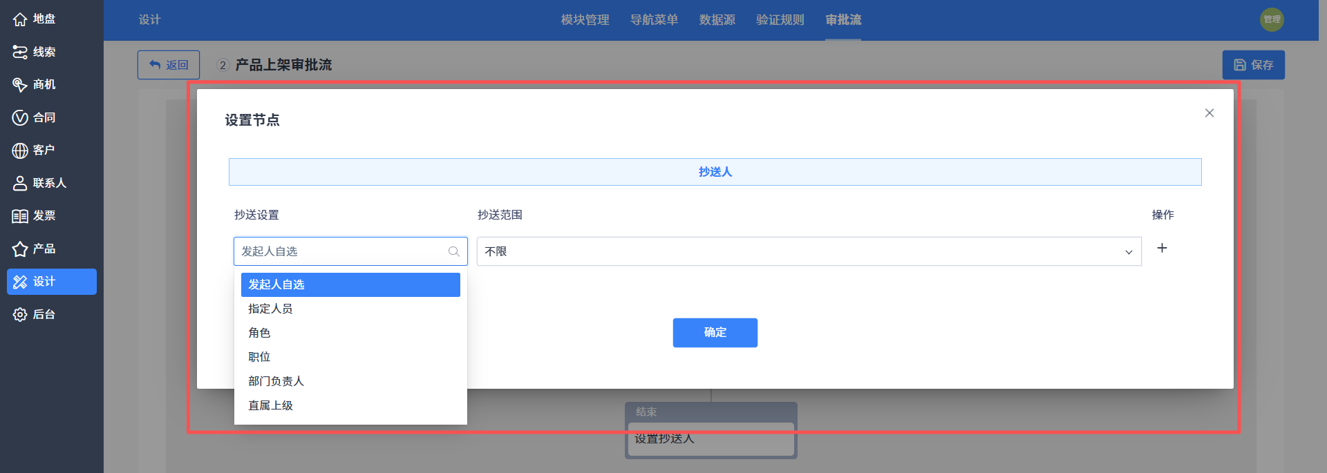Open 合同 contracts icon in sidebar
The width and height of the screenshot is (1327, 473).
pos(20,117)
